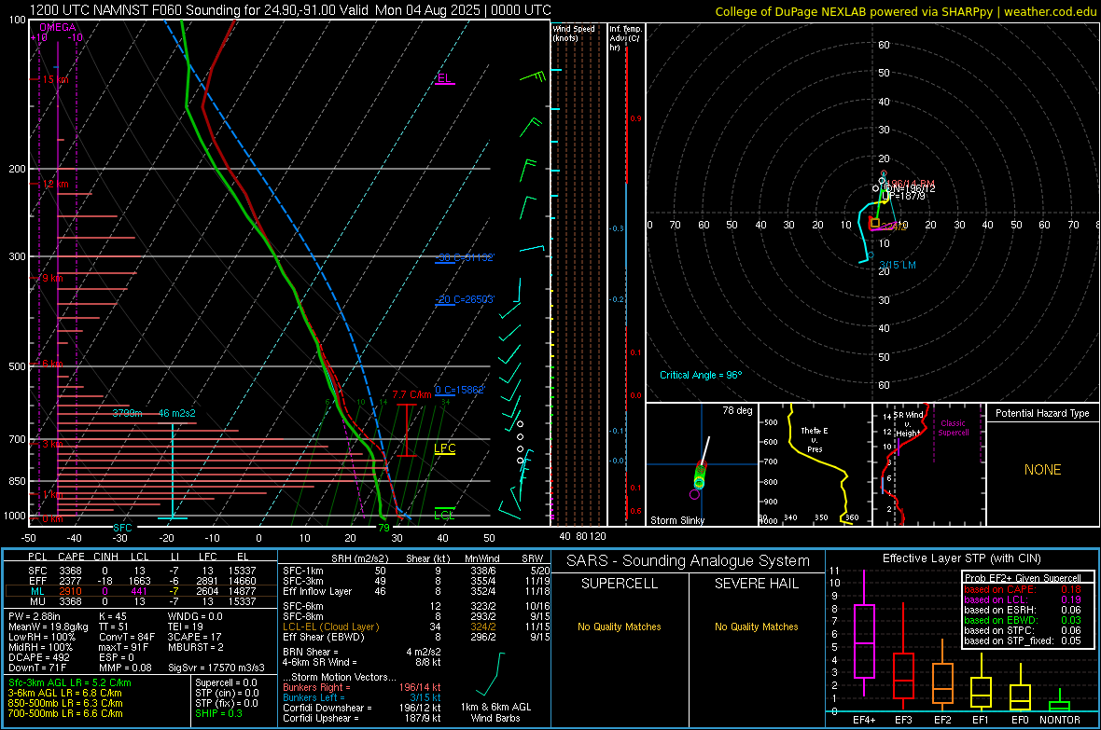Click the Wind Speed (knots) panel header
The image size is (1101, 730).
pos(574,34)
